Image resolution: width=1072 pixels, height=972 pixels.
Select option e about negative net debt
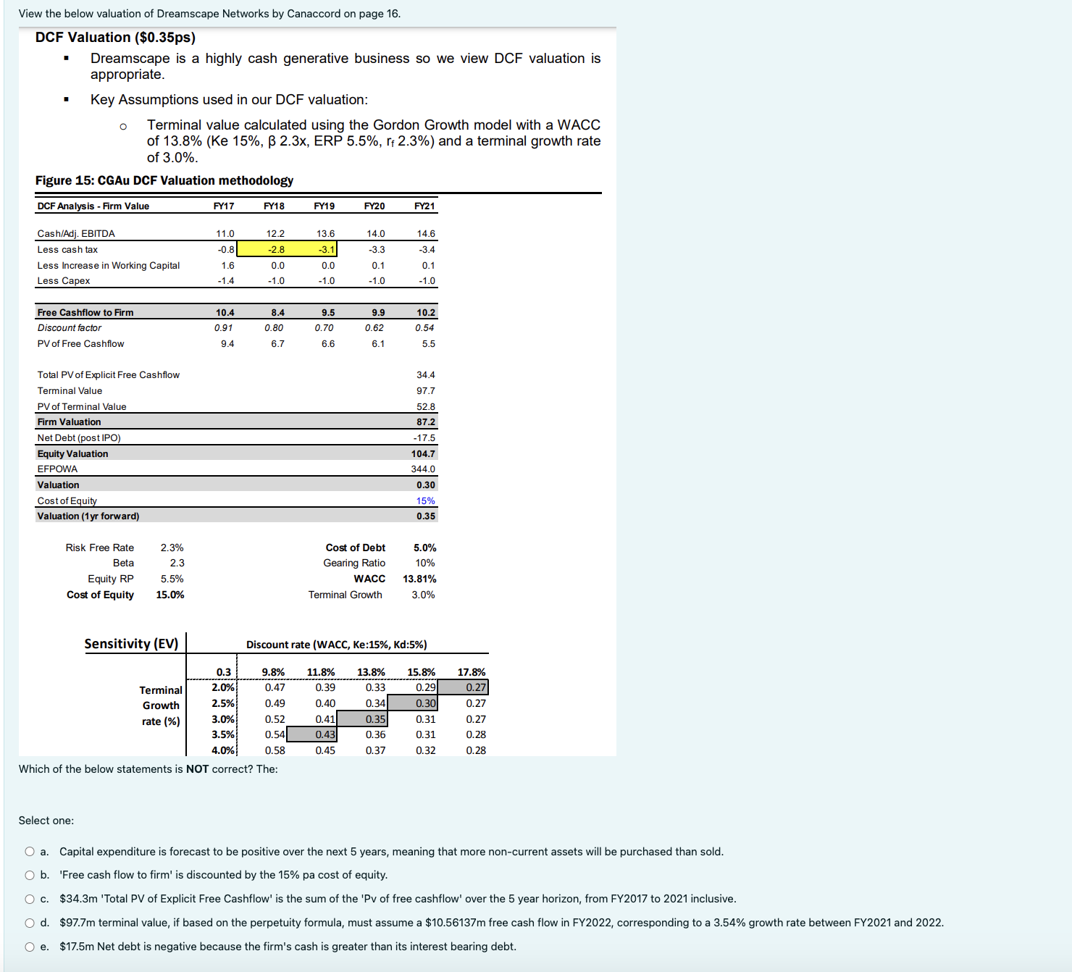tap(29, 947)
